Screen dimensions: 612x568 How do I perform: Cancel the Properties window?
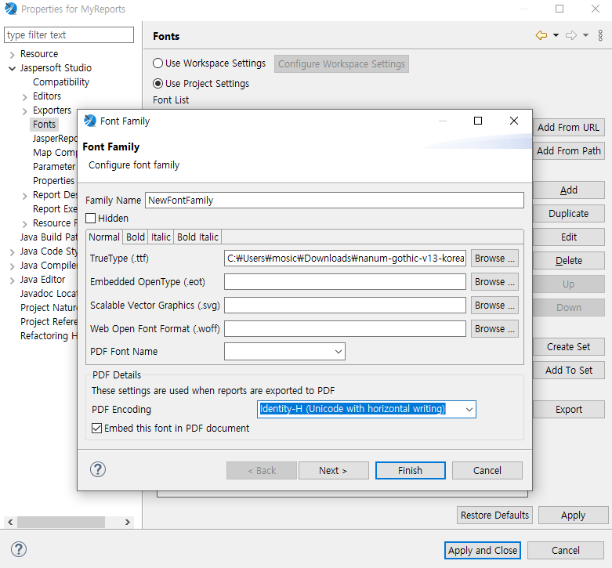[566, 550]
